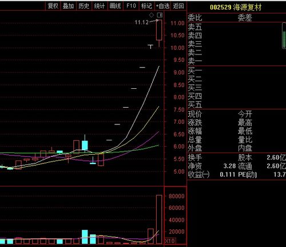This screenshot has width=286, height=247.
Task: Click the 返回 back button
Action: pyautogui.click(x=178, y=6)
